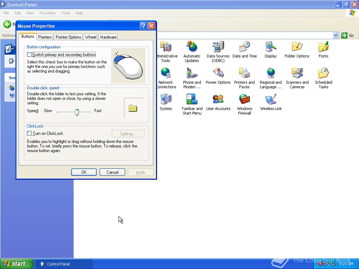Click the green Go arrow button
Screen dimensions: 359x269
coord(344,35)
